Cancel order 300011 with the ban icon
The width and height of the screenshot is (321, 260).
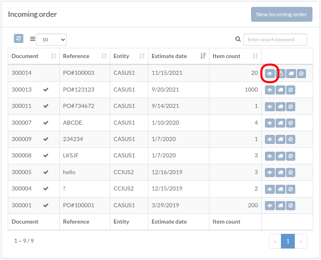[291, 106]
